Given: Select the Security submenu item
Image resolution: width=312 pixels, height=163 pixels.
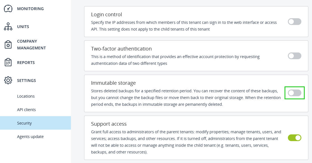Looking at the screenshot, I should point(24,123).
